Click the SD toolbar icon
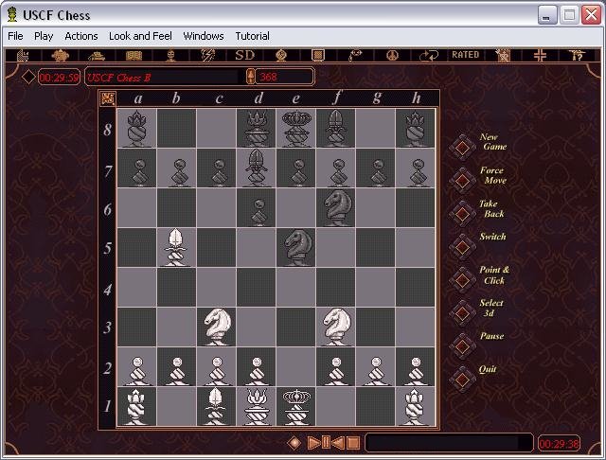606x460 pixels. click(245, 56)
